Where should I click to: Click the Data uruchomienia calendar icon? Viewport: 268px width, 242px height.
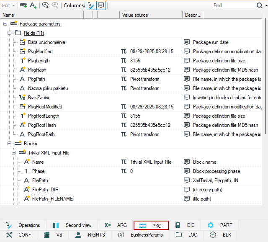[22, 42]
